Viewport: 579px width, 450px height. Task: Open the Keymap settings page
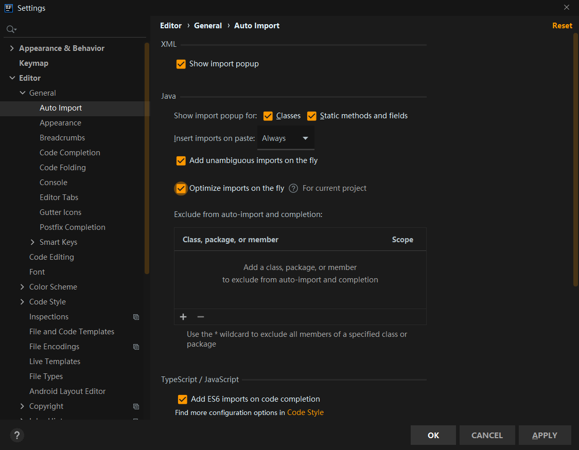coord(33,63)
